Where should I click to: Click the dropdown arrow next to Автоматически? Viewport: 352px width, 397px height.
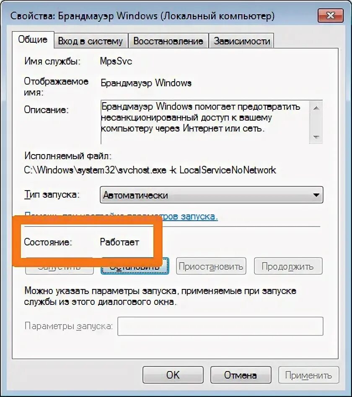click(316, 195)
